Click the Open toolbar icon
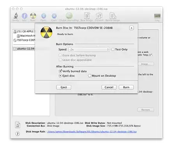The height and width of the screenshot is (147, 173). tap(44, 16)
